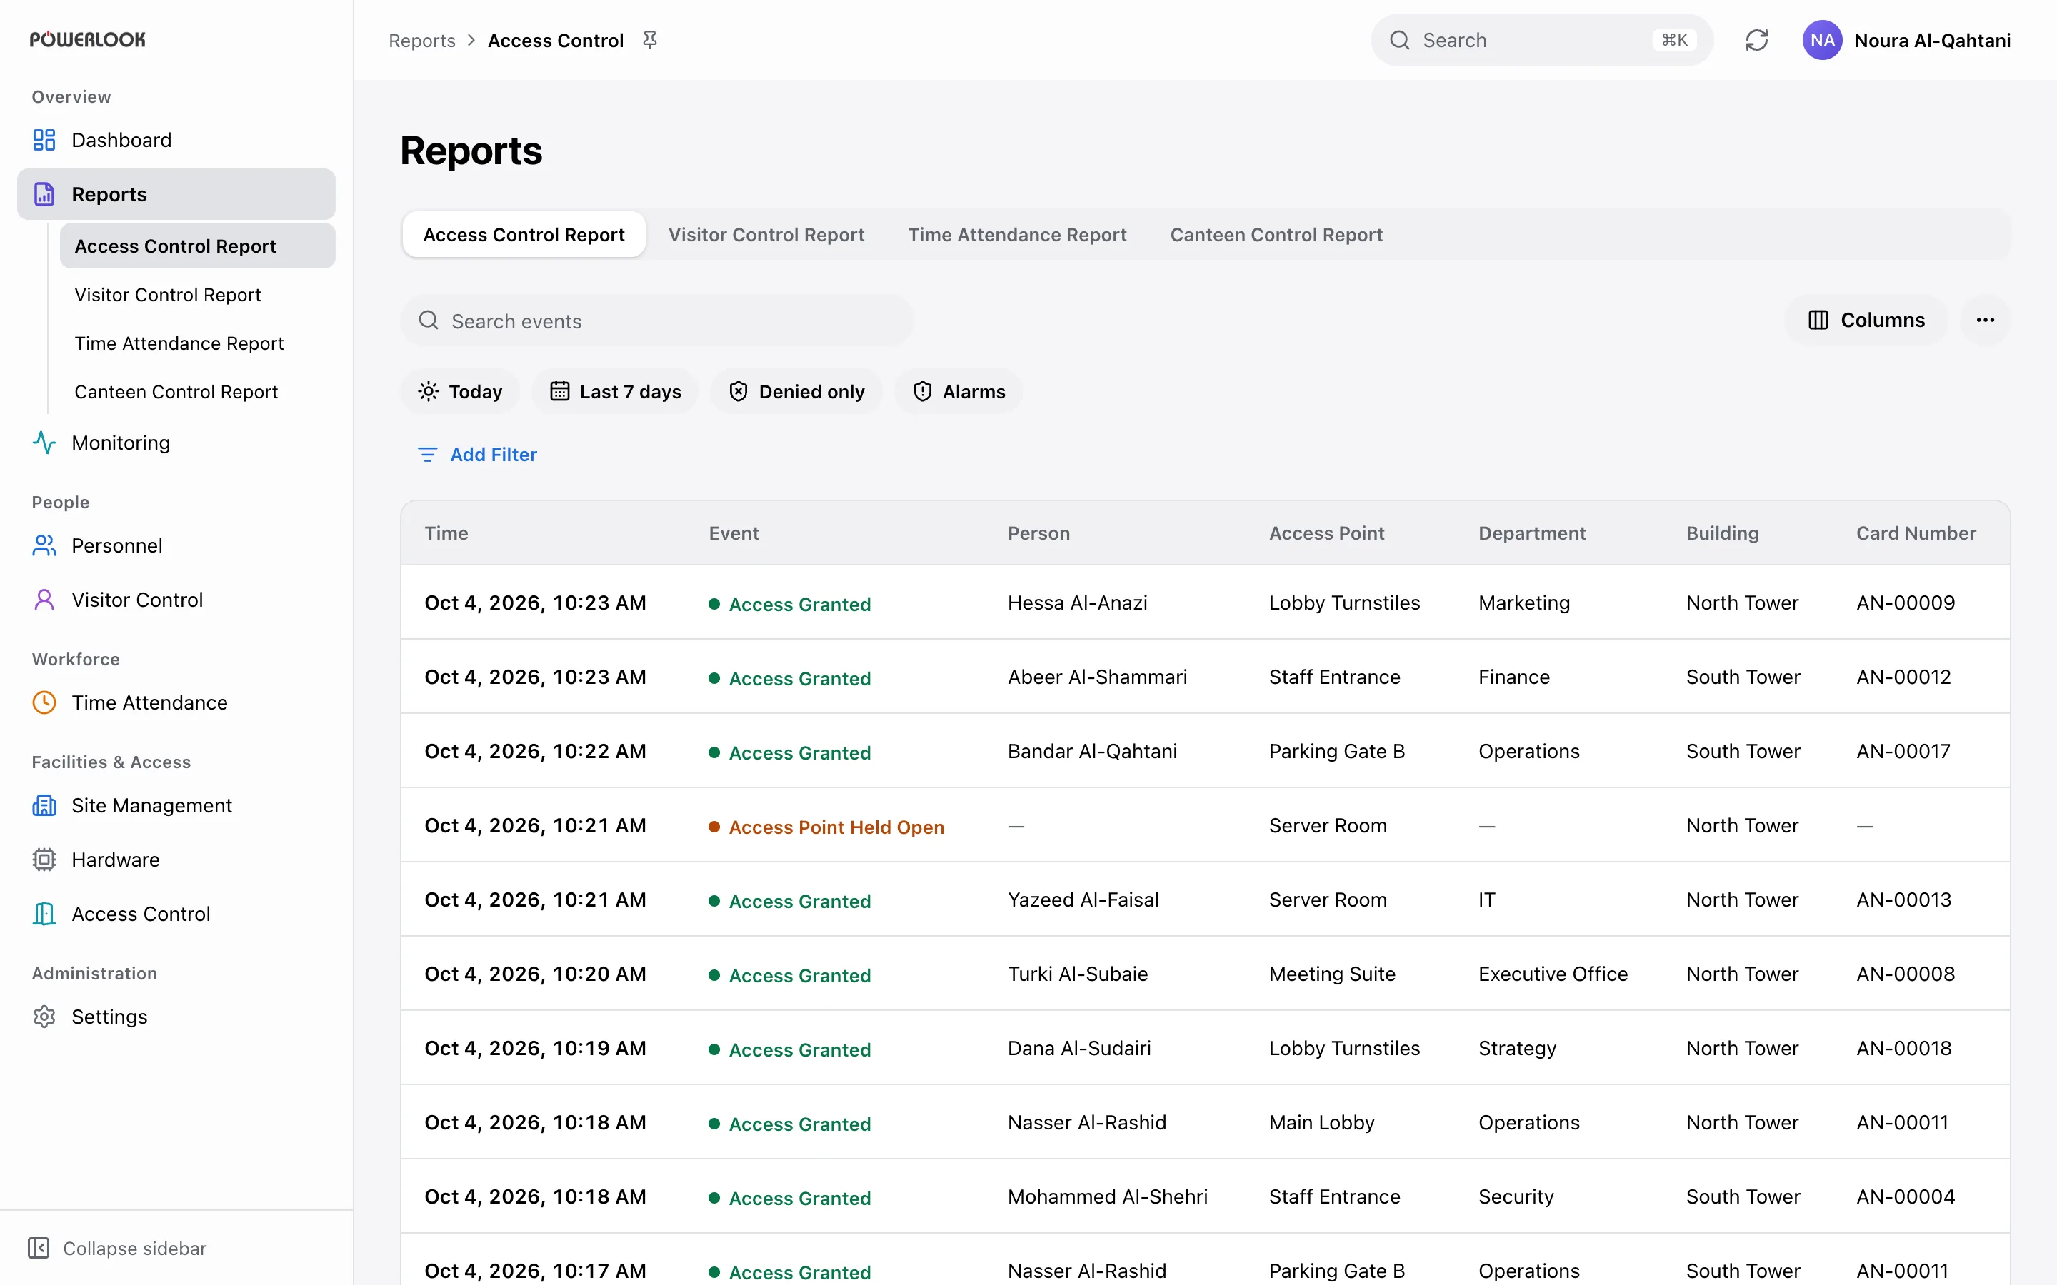This screenshot has width=2057, height=1285.
Task: Click the Building column header
Action: (1722, 533)
